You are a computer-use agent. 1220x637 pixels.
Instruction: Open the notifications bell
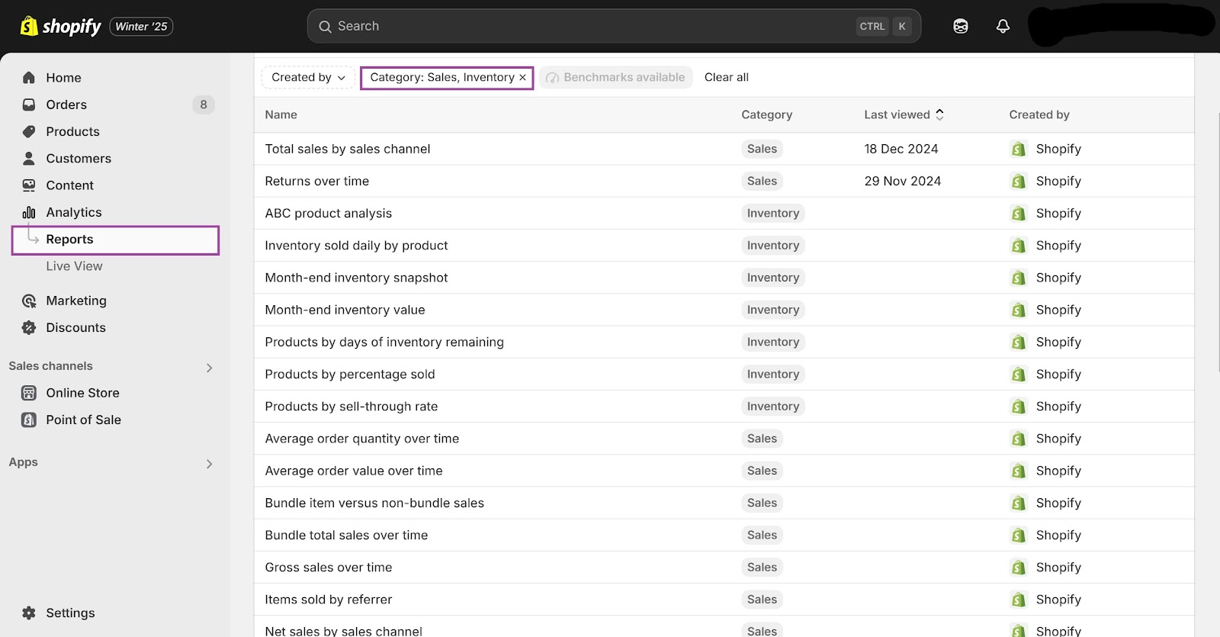pyautogui.click(x=1003, y=26)
